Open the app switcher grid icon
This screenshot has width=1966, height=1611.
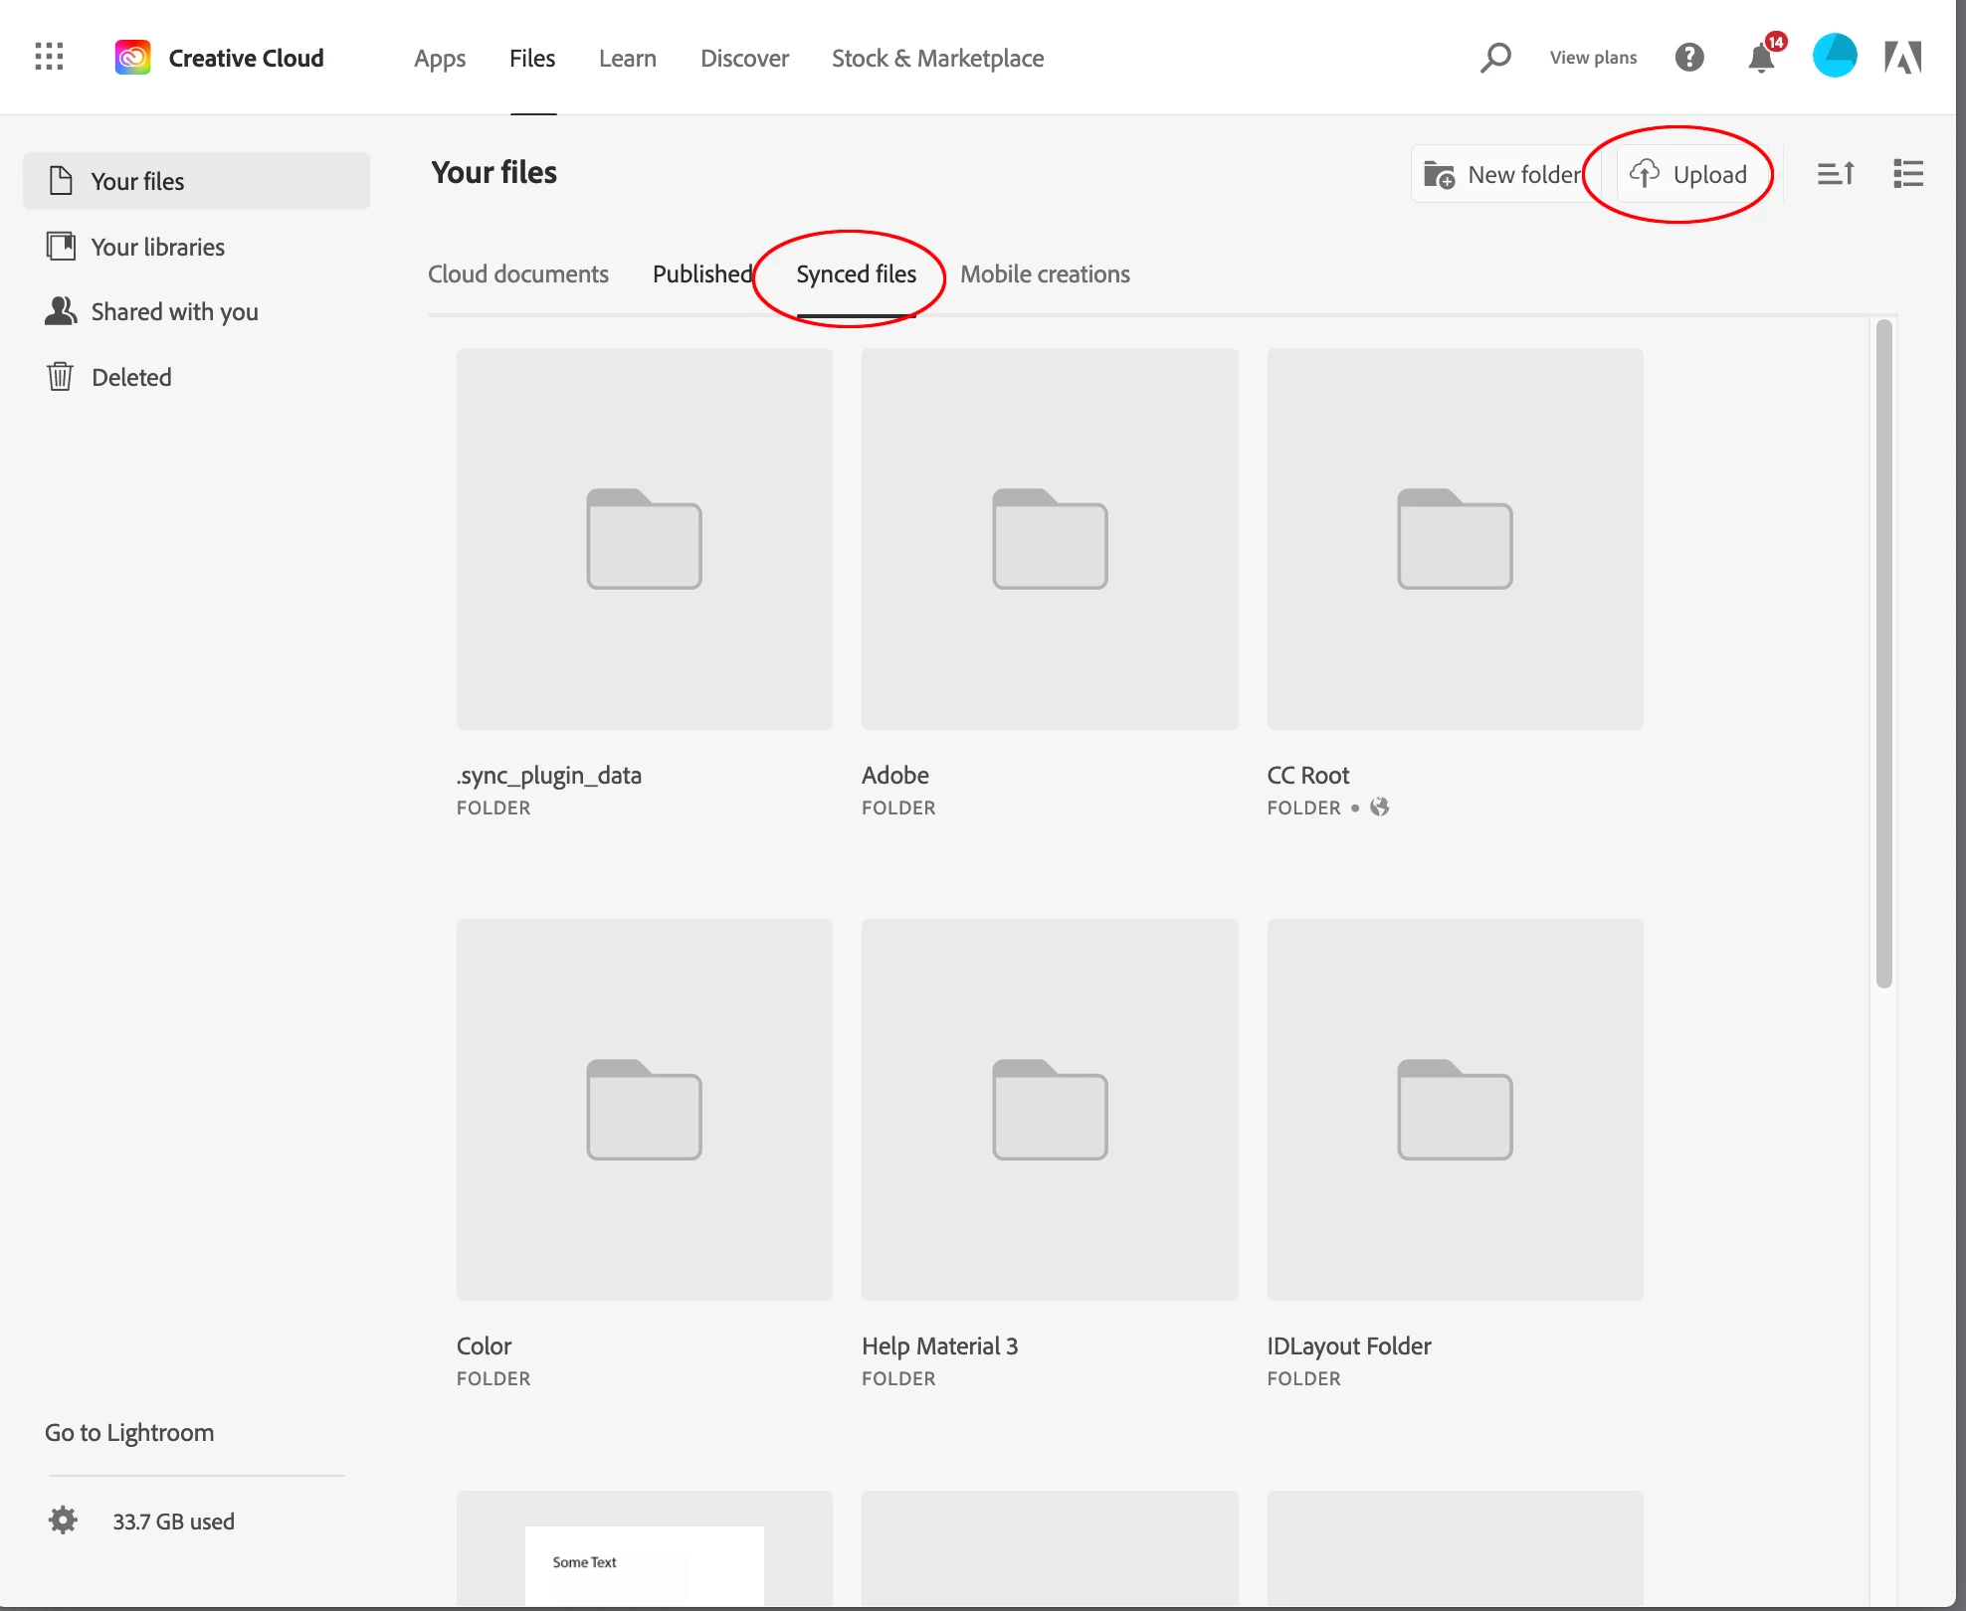(x=49, y=57)
